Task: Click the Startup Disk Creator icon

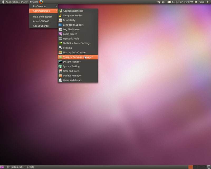Action: click(x=60, y=53)
